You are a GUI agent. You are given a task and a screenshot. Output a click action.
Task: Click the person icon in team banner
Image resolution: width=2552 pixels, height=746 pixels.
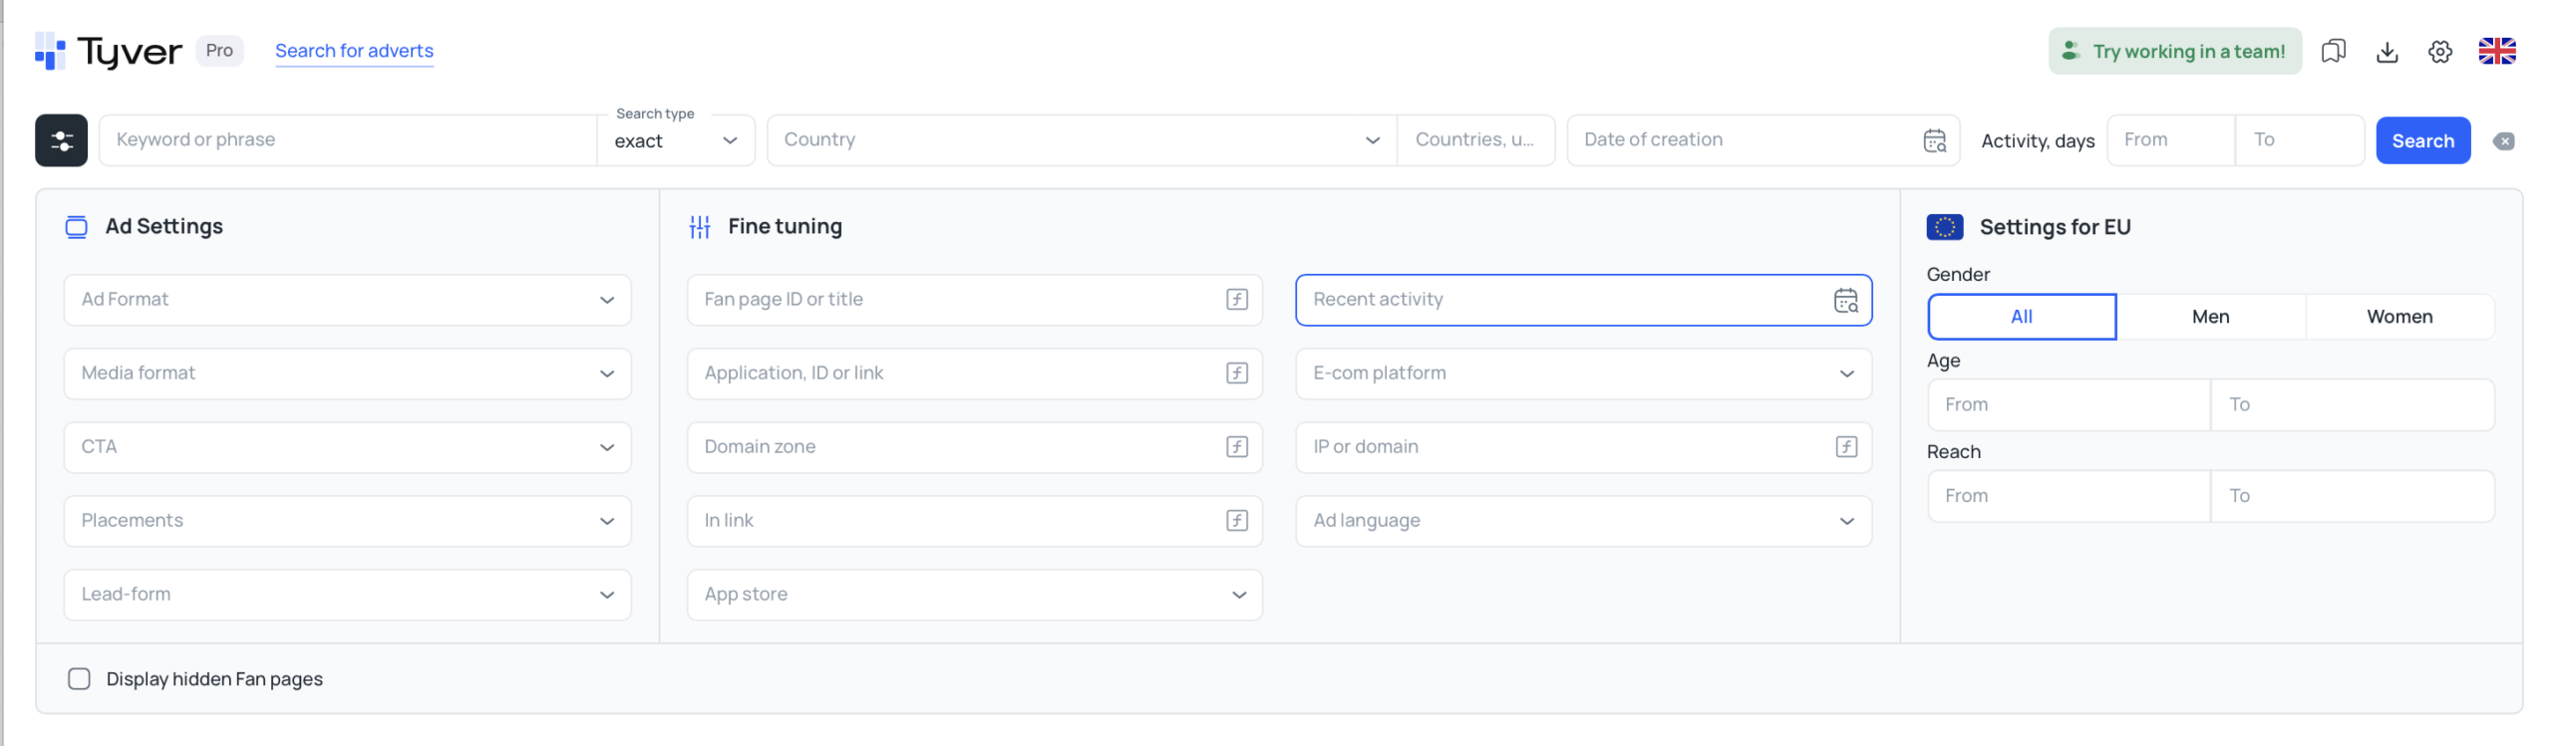(2071, 51)
